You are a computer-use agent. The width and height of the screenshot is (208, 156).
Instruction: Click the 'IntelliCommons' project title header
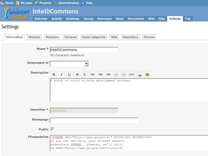pos(56,11)
